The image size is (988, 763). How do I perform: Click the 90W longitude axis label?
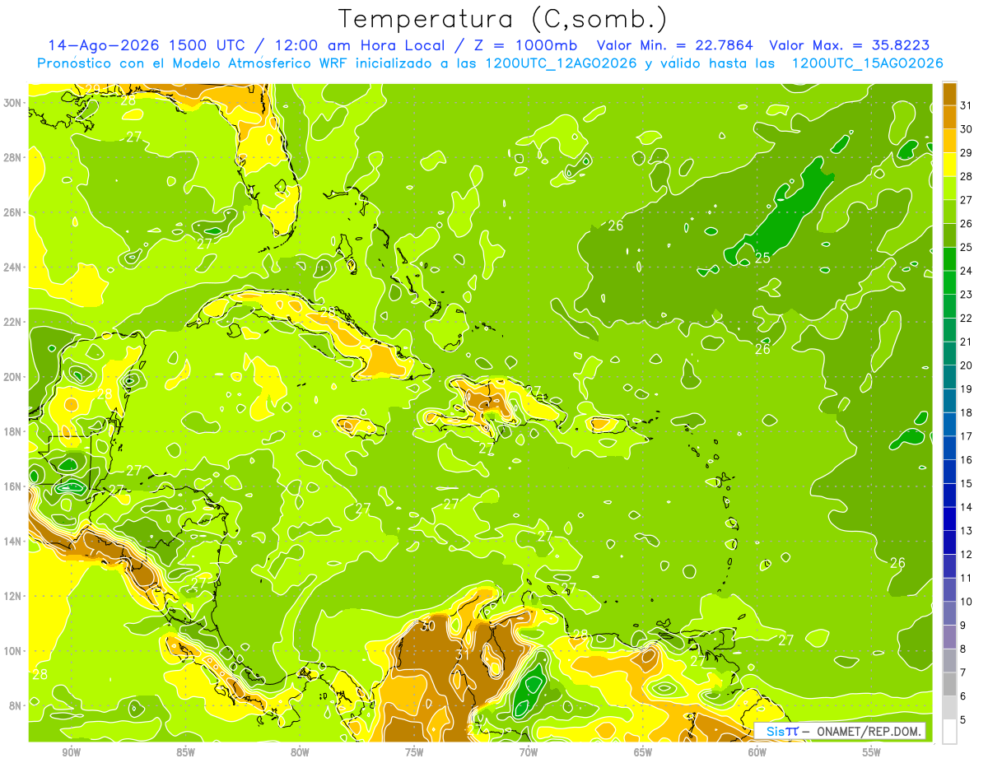pyautogui.click(x=71, y=752)
